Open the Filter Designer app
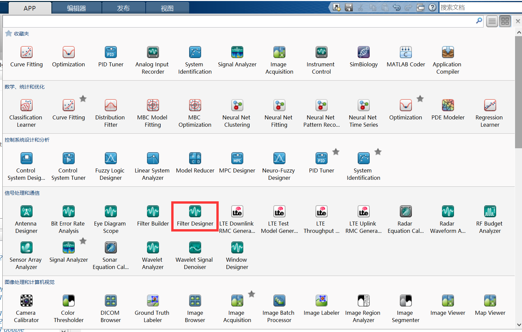The height and width of the screenshot is (332, 522). coord(195,216)
